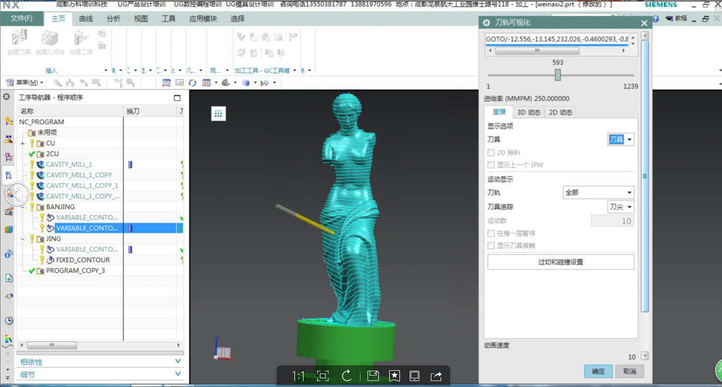Viewport: 722px width, 387px height.
Task: Switch to the 曲线 ribbon tab
Action: point(86,18)
